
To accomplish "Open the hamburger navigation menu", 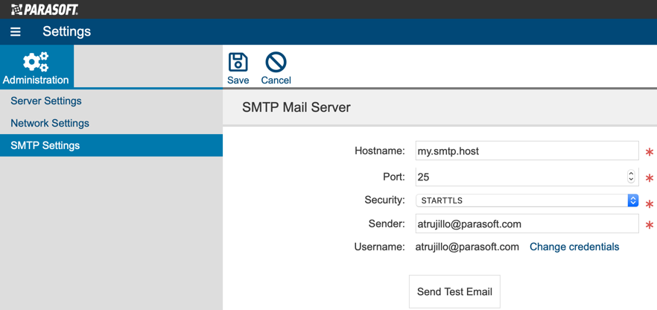I will pos(16,32).
